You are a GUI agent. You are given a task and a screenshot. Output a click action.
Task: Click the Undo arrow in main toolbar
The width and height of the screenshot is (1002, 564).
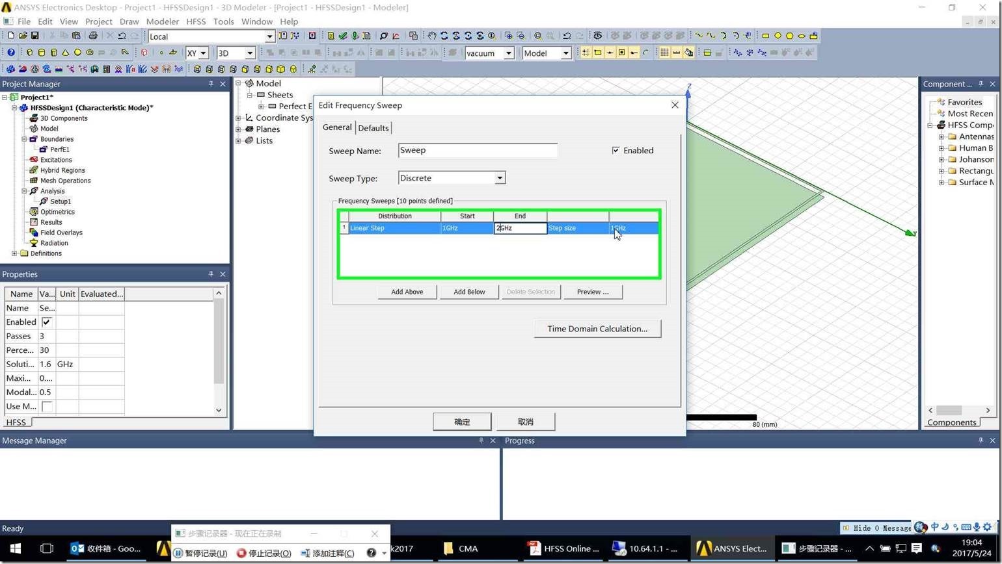pyautogui.click(x=122, y=36)
